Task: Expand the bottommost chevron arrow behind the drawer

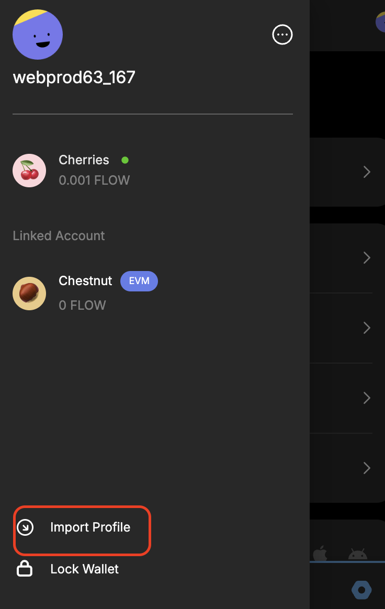Action: click(367, 468)
